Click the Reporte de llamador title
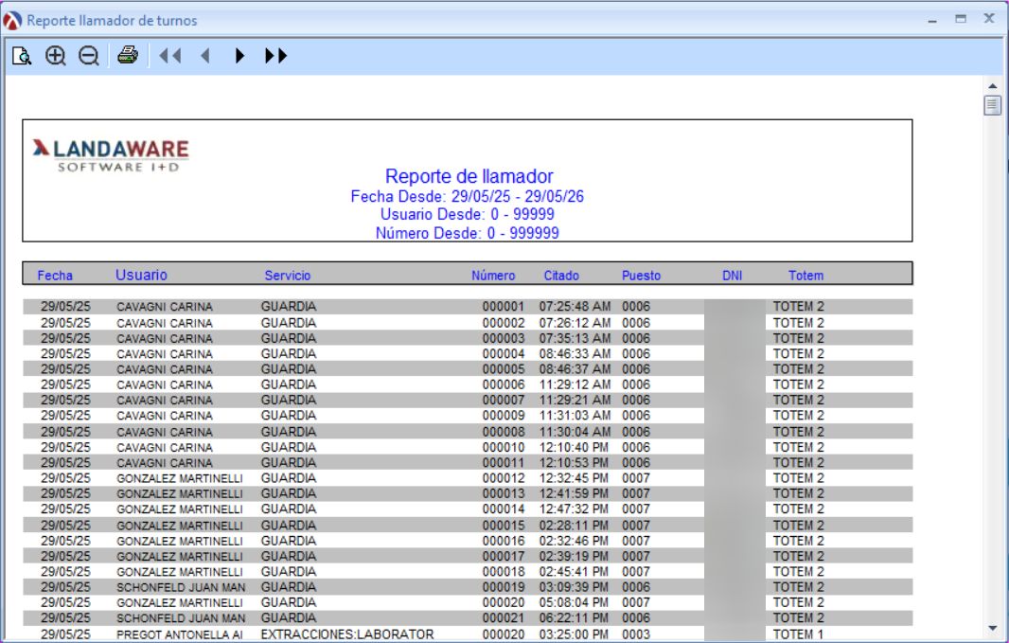This screenshot has width=1009, height=643. (x=469, y=176)
